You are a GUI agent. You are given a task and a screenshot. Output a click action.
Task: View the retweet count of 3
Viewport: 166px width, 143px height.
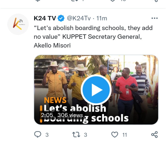pos(85,135)
